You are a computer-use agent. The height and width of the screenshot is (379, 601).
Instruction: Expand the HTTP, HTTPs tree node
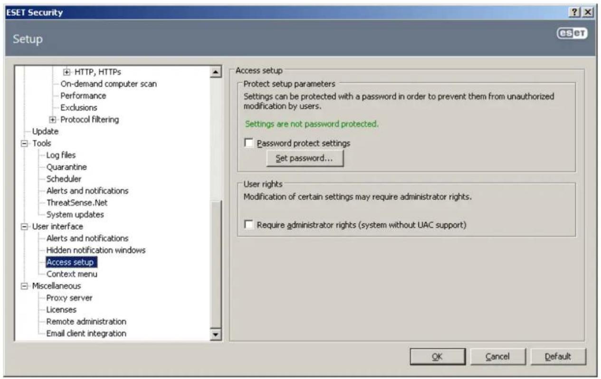pyautogui.click(x=67, y=72)
